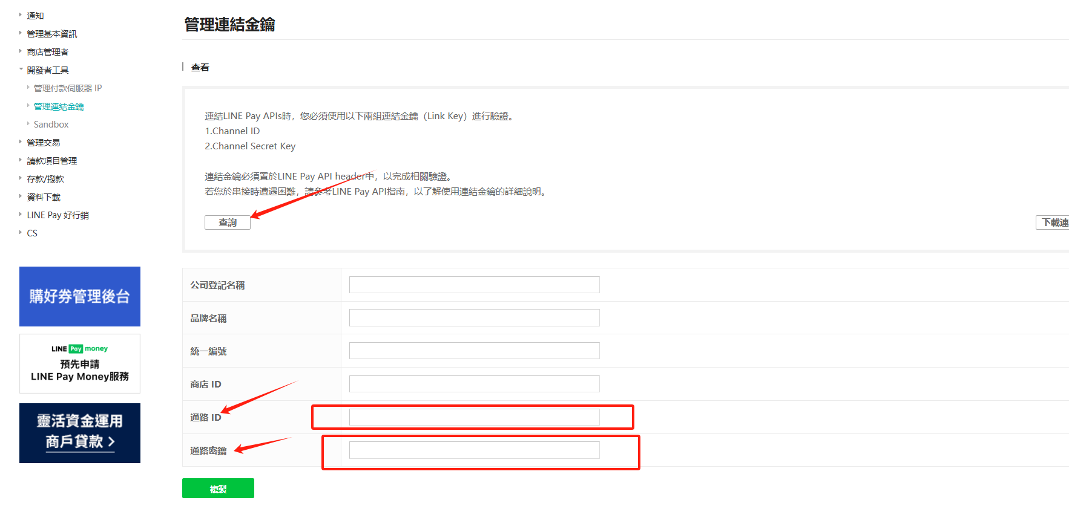Open 資料下載 menu item
Image resolution: width=1069 pixels, height=506 pixels.
coord(44,197)
